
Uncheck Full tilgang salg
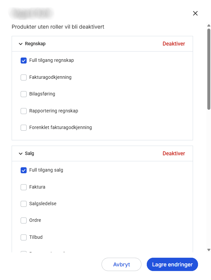point(24,170)
